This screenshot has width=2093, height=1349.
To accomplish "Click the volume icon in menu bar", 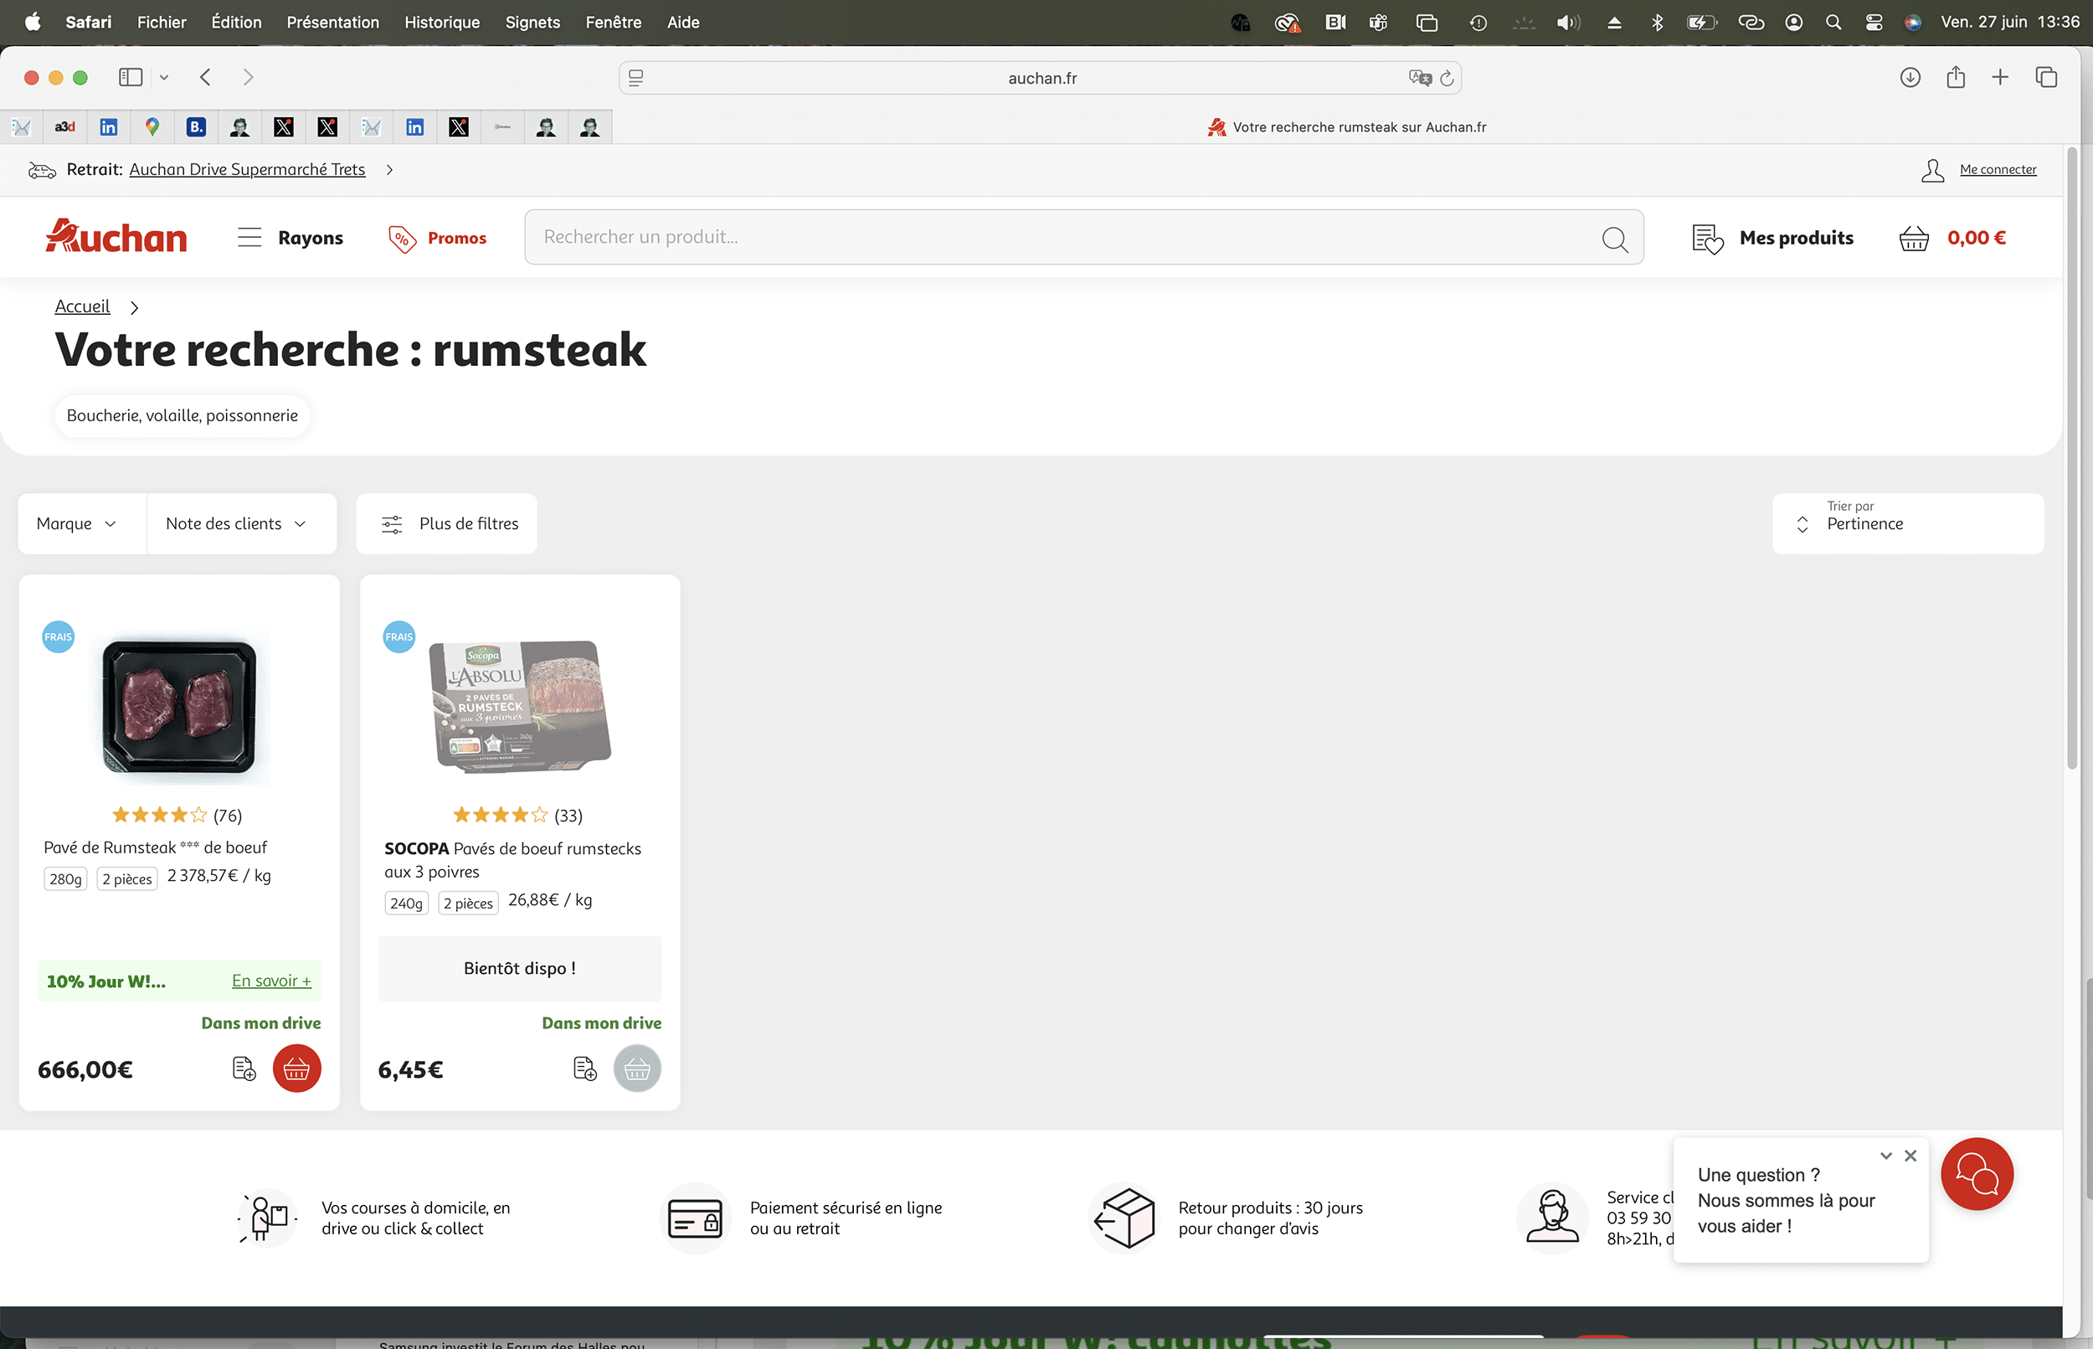I will click(1567, 22).
